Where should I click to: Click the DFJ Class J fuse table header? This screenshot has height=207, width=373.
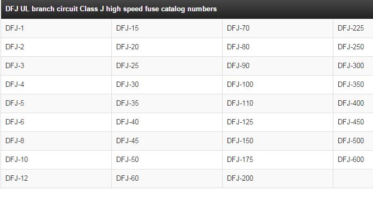[x=187, y=9]
